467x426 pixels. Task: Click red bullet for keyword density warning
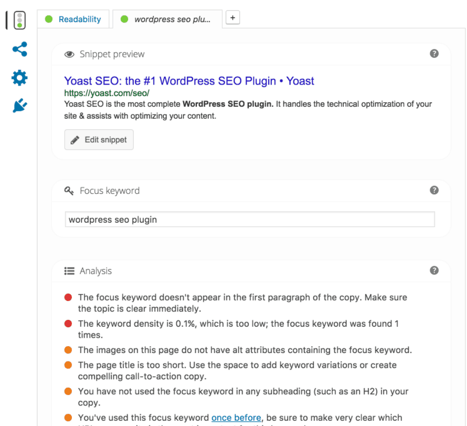pos(68,324)
